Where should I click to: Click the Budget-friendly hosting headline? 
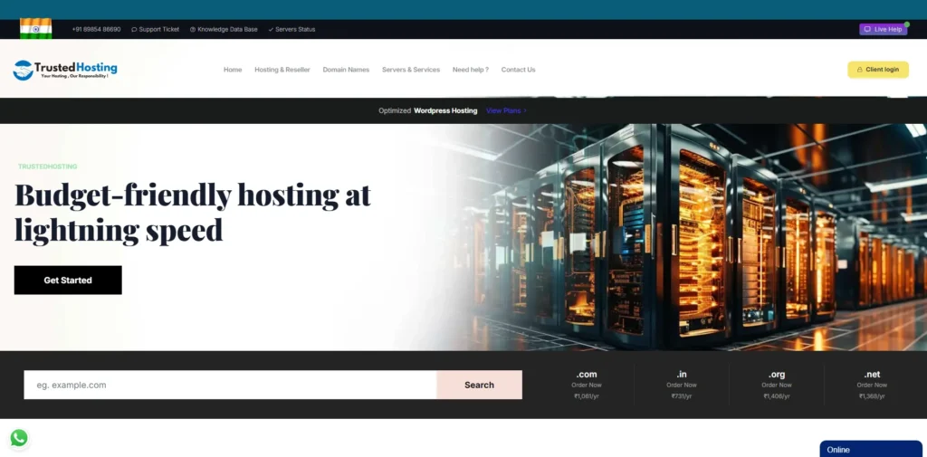(x=192, y=213)
